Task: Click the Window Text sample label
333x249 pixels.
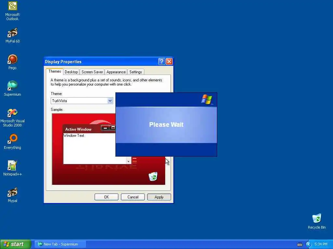Action: coord(74,136)
